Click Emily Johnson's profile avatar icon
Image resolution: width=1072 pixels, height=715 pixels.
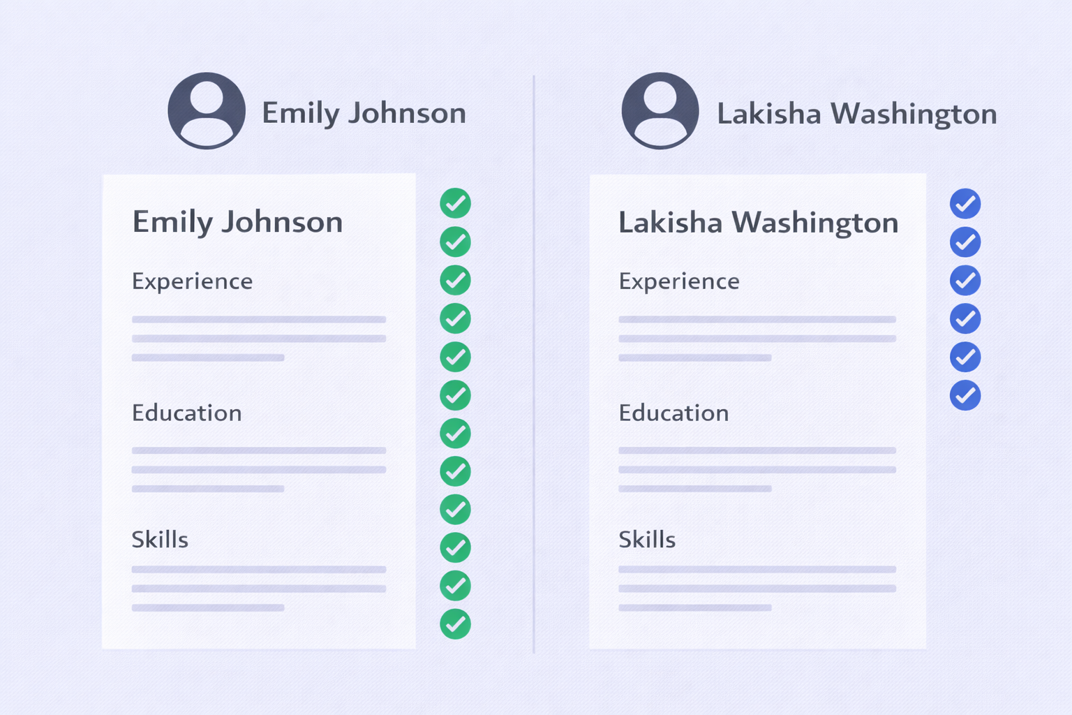(x=207, y=111)
